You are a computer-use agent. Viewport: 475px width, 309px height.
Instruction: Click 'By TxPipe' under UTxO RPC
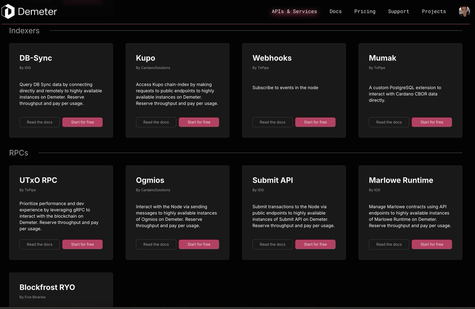click(x=27, y=190)
